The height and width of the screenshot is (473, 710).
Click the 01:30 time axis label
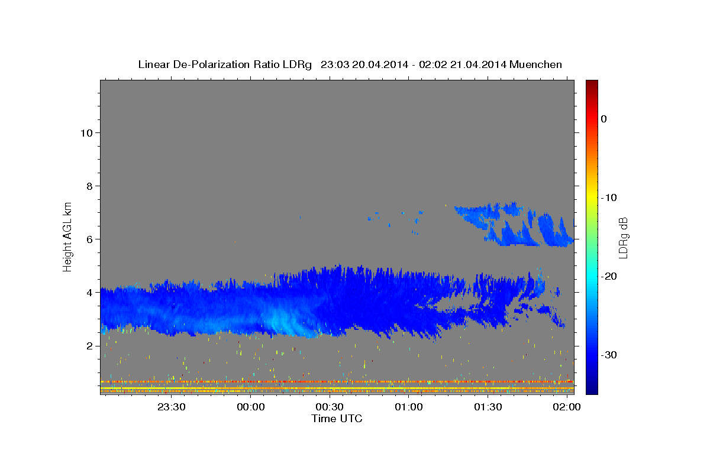488,407
